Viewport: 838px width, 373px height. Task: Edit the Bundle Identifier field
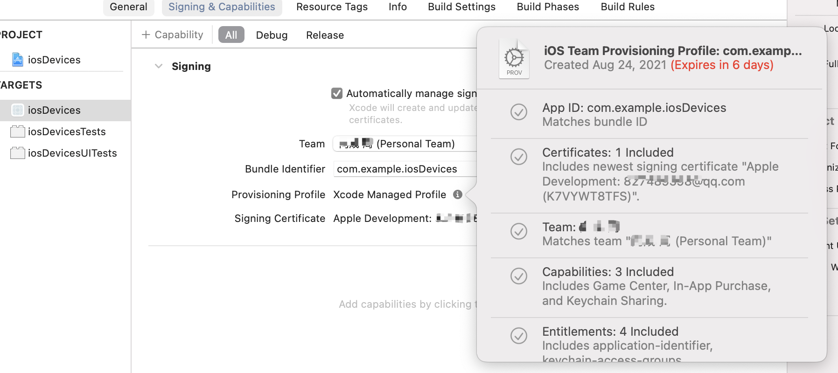click(x=405, y=169)
